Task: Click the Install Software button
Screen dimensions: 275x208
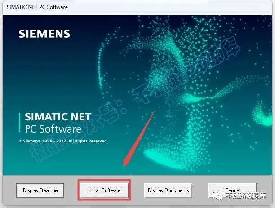Action: 104,190
